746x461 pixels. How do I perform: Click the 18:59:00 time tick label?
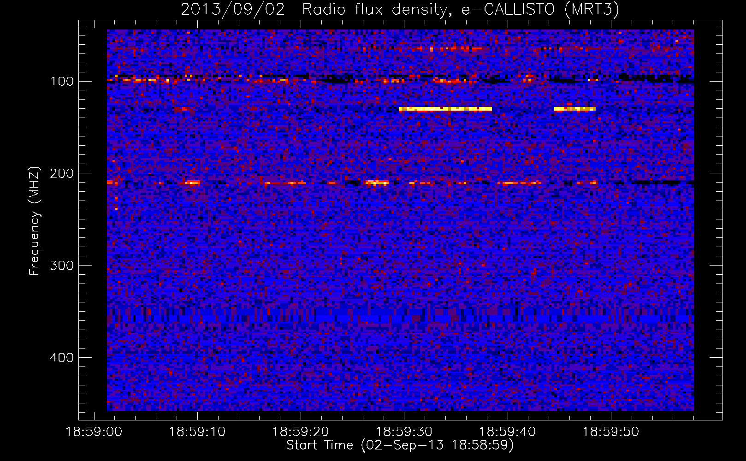click(94, 432)
